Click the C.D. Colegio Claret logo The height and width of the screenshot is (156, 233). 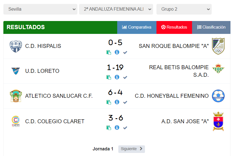click(16, 122)
